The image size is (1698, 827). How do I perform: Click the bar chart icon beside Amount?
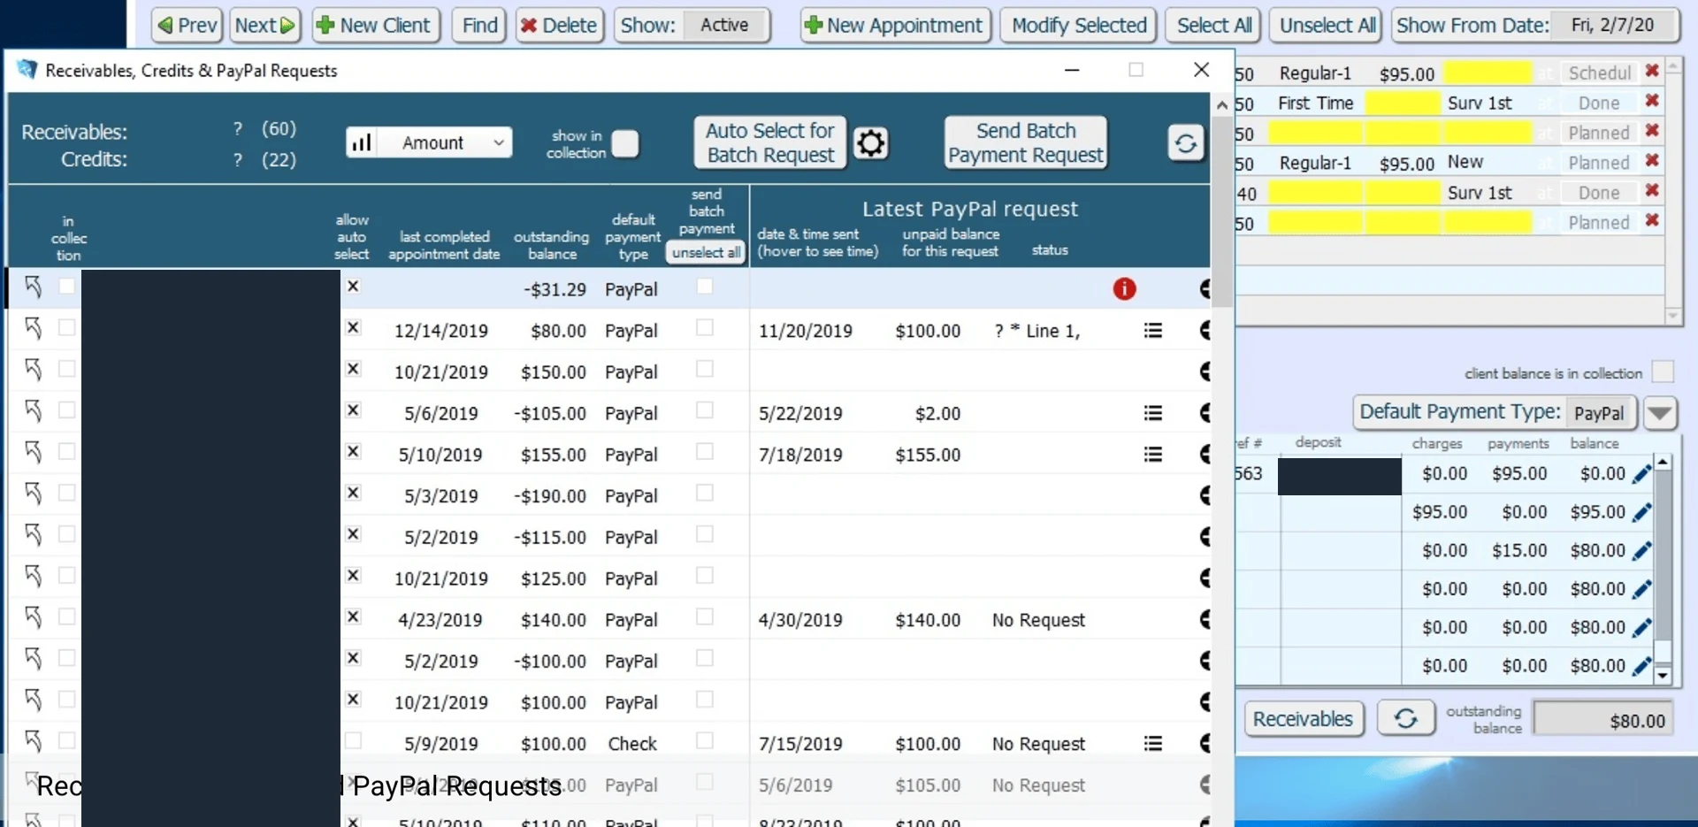[362, 142]
